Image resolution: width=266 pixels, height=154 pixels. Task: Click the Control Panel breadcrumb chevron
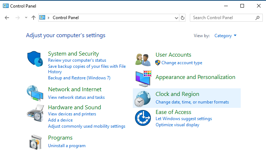[x=48, y=18]
